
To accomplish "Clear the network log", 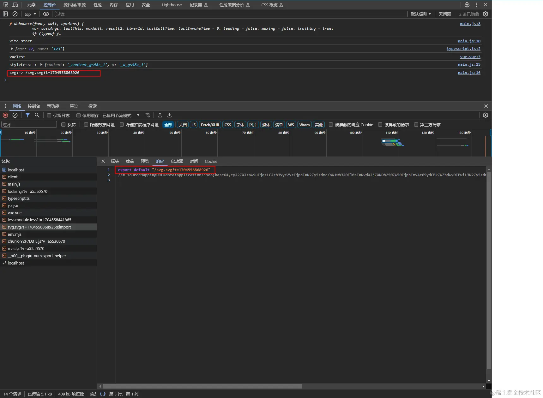I will [15, 115].
